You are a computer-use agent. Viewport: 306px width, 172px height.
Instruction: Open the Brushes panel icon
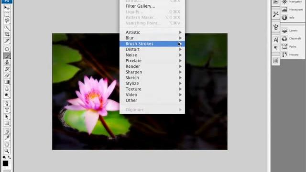pos(275,27)
